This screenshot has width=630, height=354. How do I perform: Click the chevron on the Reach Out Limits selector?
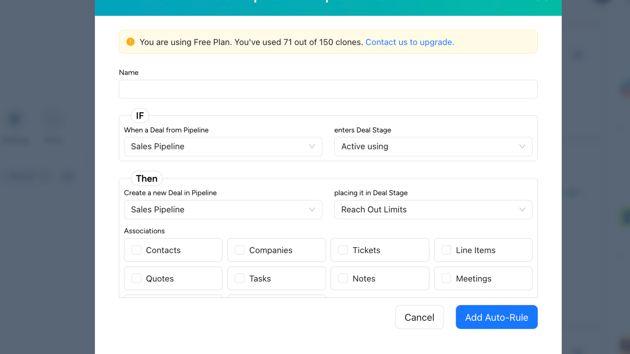point(522,209)
